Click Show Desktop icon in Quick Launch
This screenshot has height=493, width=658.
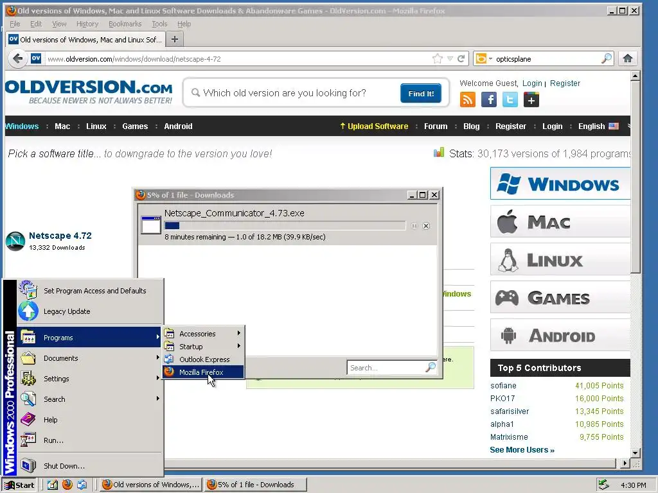pyautogui.click(x=53, y=485)
